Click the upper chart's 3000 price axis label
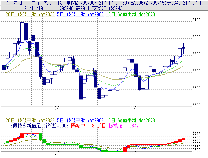This screenshot has width=208, height=158. coord(196,37)
